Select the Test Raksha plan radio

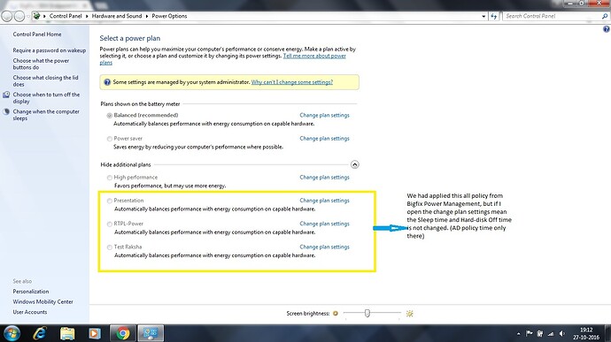coord(110,247)
